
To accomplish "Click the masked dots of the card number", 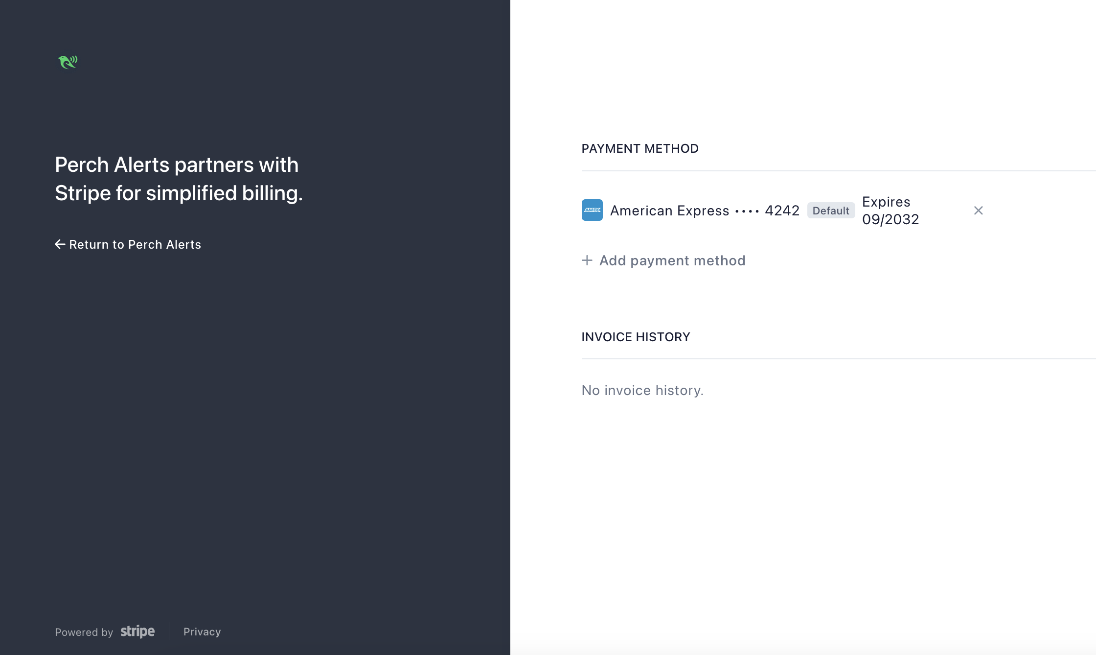I will click(x=747, y=211).
